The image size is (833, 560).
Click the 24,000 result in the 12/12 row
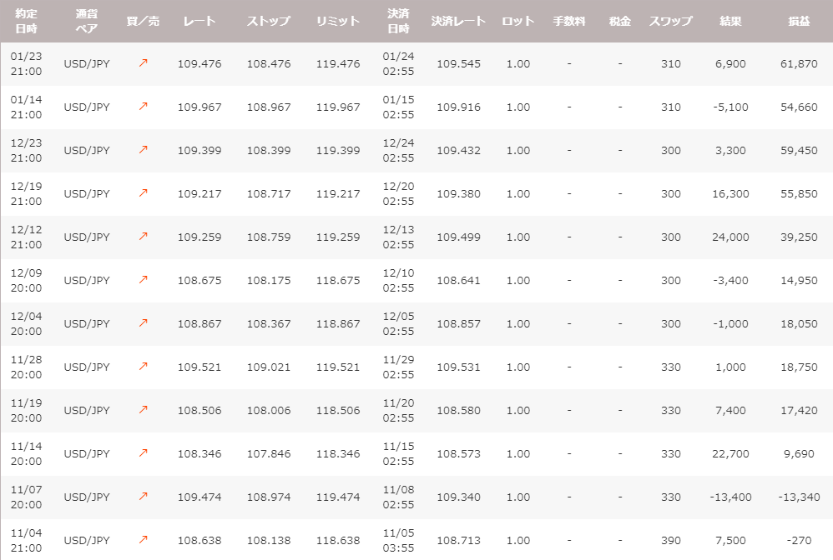coord(731,237)
